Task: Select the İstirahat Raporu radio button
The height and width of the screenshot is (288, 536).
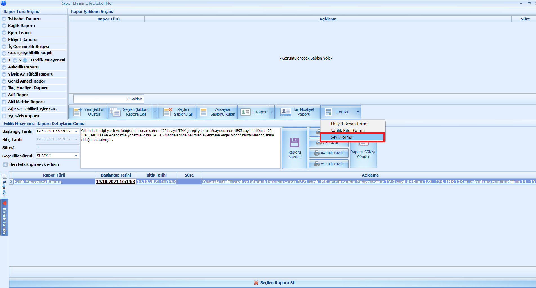Action: coord(4,19)
